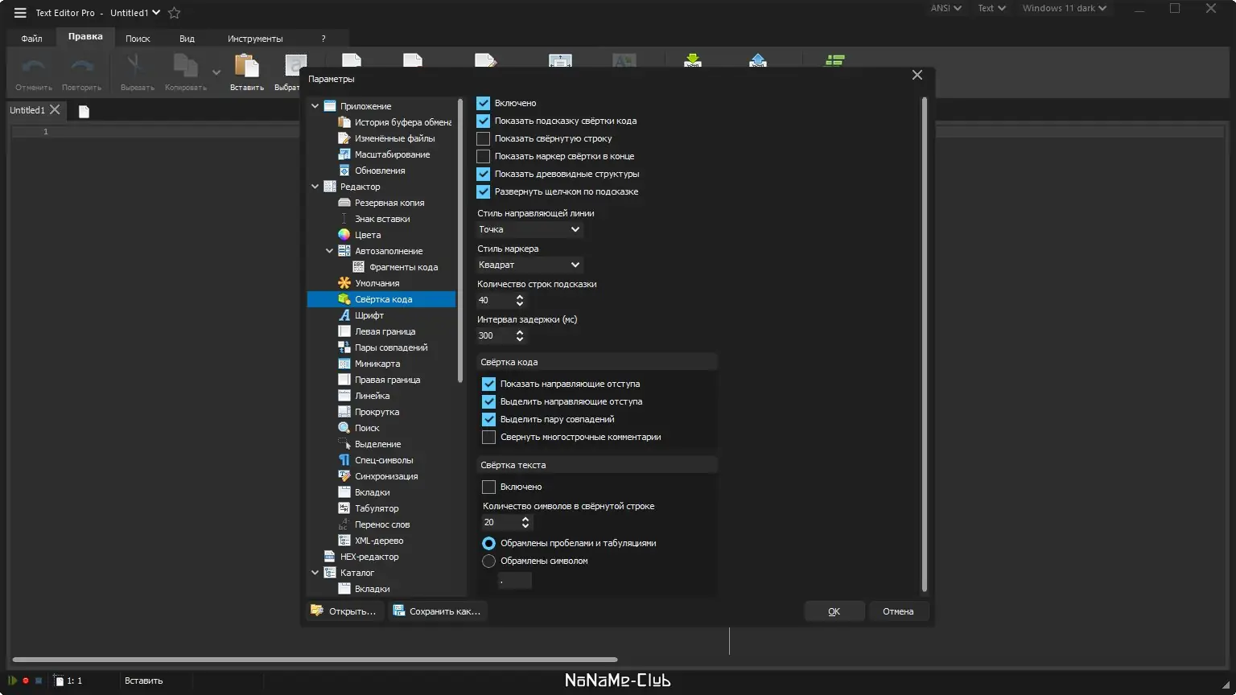Select the XML-дерево icon in tree
The width and height of the screenshot is (1236, 695).
click(x=344, y=541)
